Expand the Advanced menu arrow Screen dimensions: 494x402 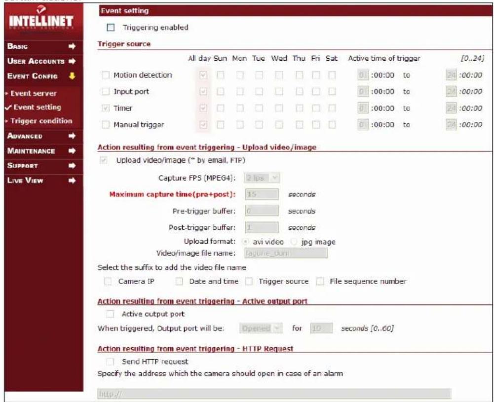72,136
